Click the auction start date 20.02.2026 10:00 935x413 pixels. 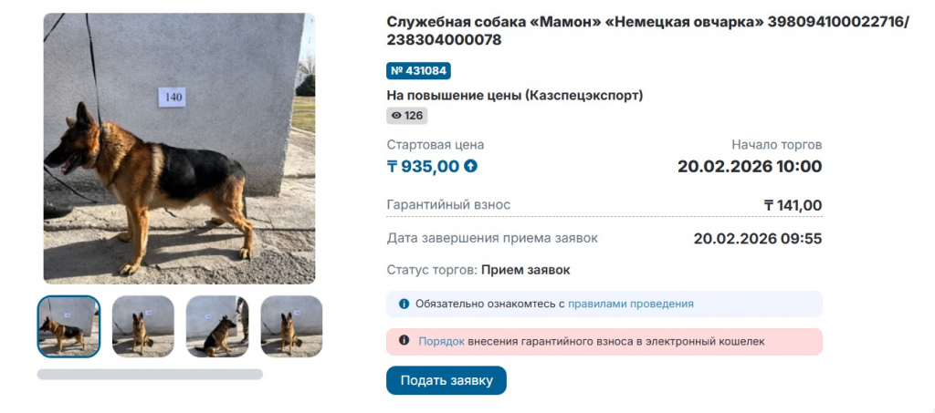(x=749, y=166)
